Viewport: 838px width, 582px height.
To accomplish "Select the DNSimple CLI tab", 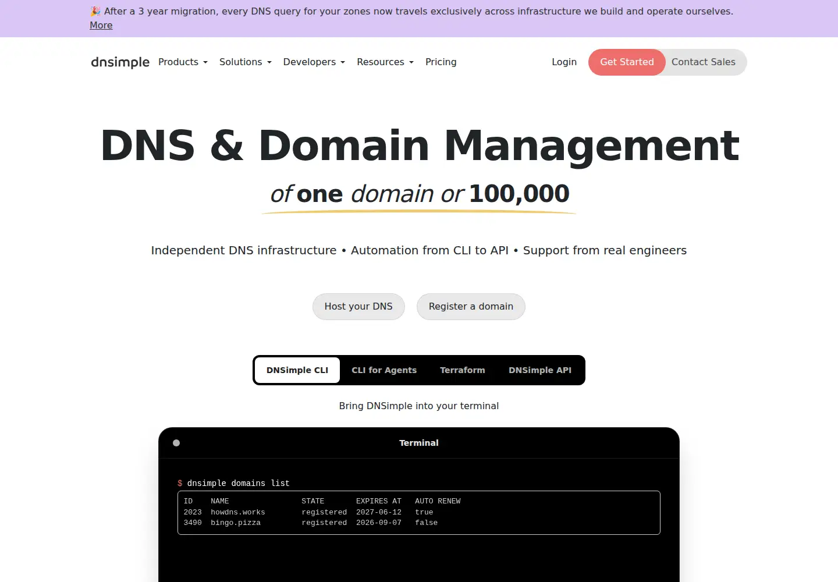I will pos(297,370).
